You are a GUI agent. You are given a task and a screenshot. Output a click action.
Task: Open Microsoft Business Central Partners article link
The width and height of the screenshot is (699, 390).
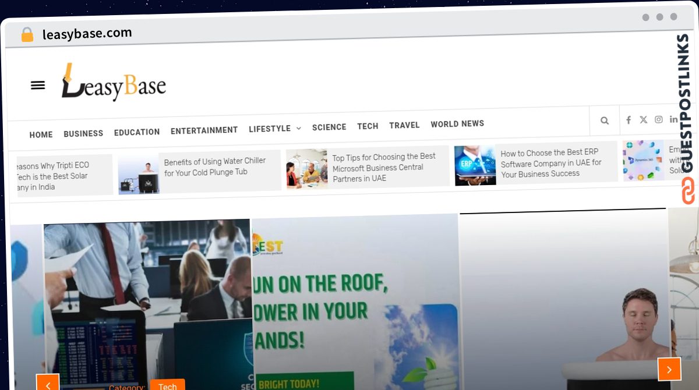(384, 168)
